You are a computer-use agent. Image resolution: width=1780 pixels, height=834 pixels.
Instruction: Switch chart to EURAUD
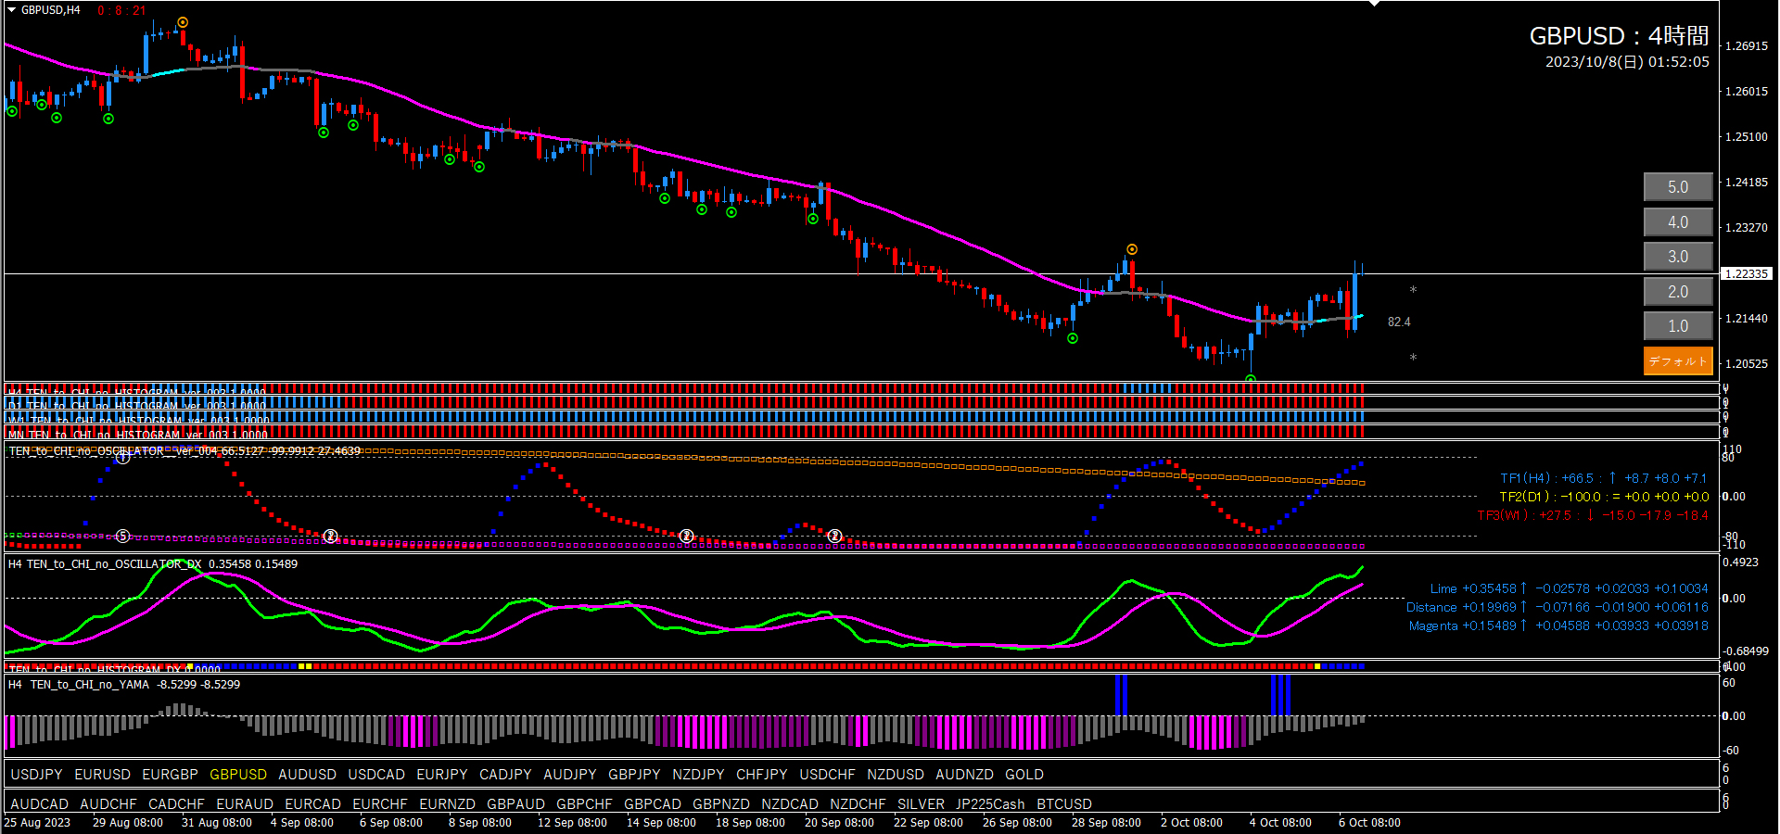coord(245,804)
